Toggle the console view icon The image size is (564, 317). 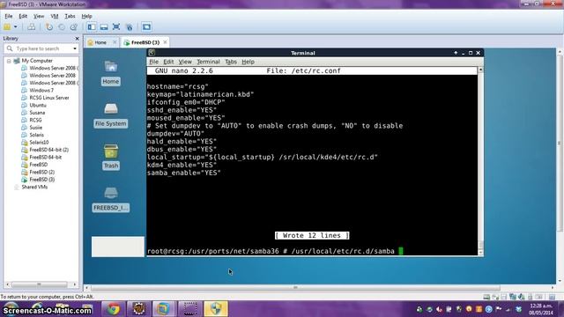point(146,27)
